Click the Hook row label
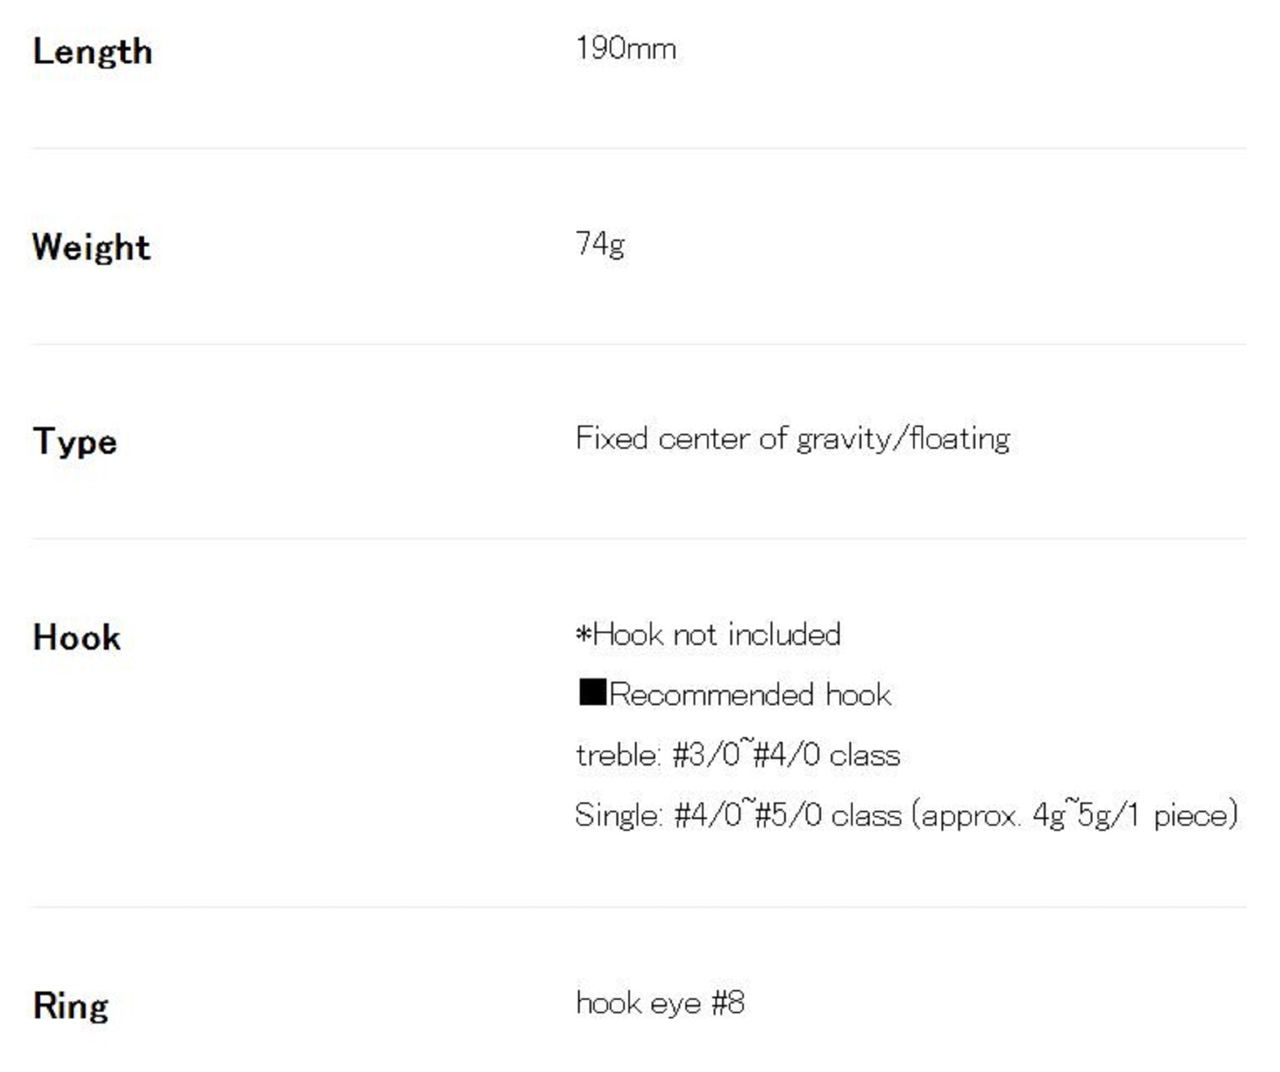 coord(77,637)
